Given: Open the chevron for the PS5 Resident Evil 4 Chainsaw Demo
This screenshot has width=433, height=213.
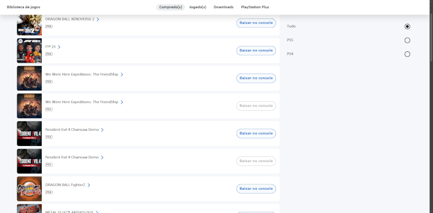Looking at the screenshot, I should point(102,157).
